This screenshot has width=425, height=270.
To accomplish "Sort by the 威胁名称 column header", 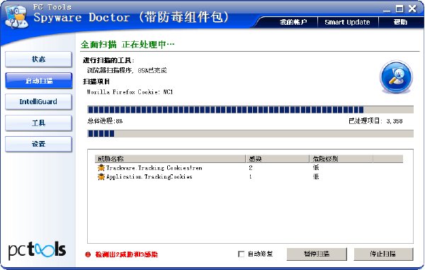I will click(170, 159).
